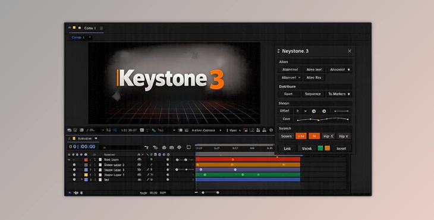Click the white grid icon in Sid layer row
434x220 pixels.
[x=100, y=180]
